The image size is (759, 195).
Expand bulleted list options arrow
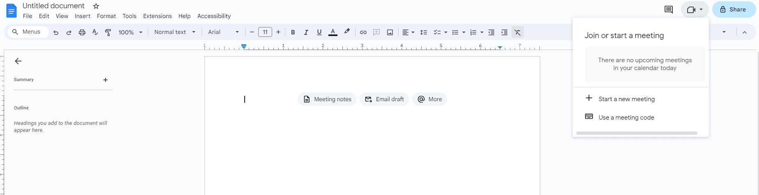pyautogui.click(x=464, y=32)
